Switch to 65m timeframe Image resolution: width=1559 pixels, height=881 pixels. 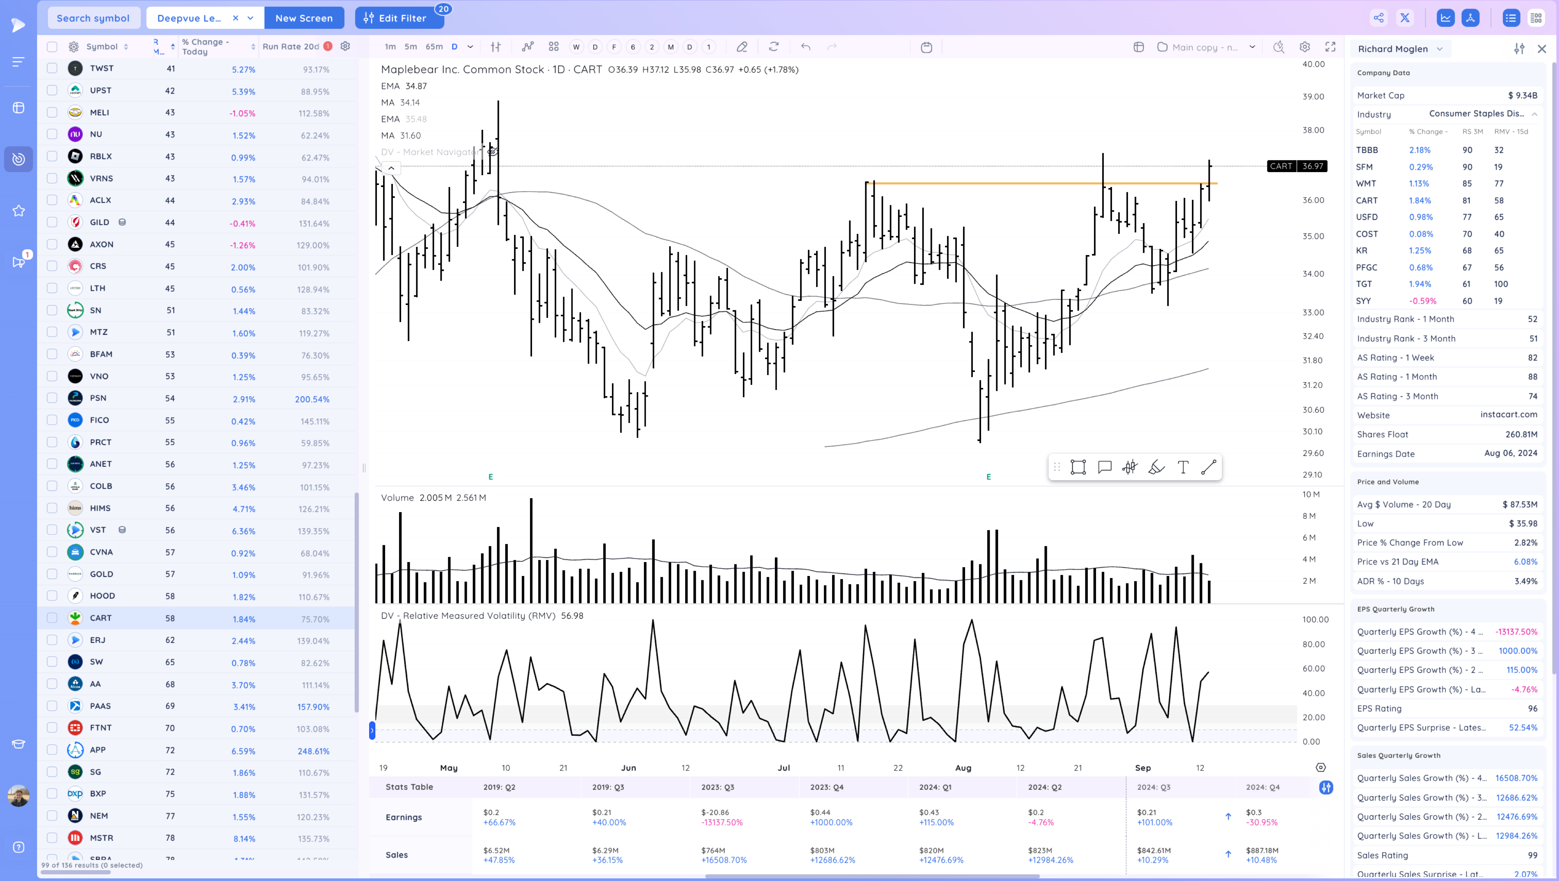tap(433, 47)
